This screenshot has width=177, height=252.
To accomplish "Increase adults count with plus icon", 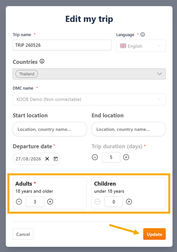I will click(x=50, y=202).
